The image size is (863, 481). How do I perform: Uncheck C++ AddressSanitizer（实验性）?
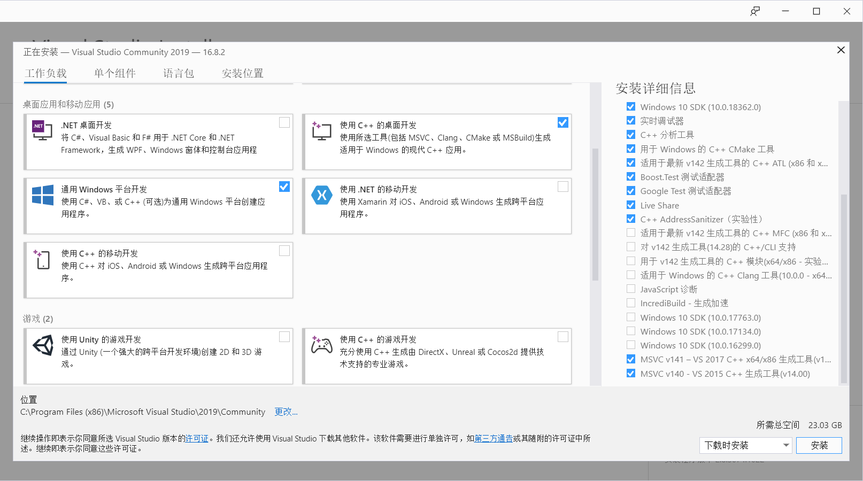pos(631,219)
